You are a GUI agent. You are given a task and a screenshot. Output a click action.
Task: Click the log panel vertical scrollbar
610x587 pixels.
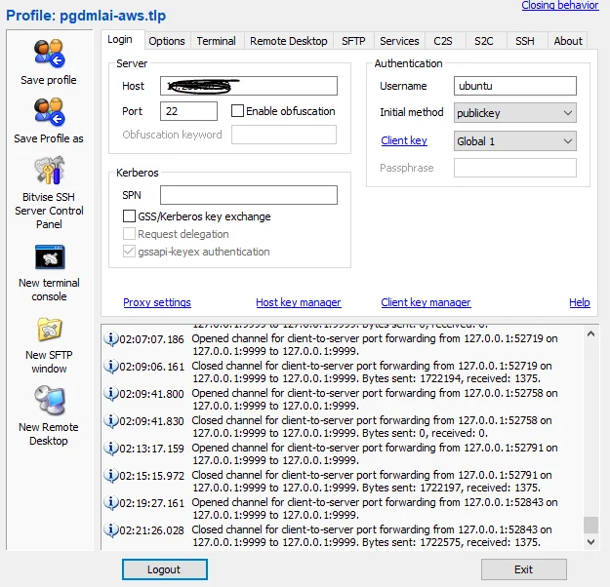point(590,439)
